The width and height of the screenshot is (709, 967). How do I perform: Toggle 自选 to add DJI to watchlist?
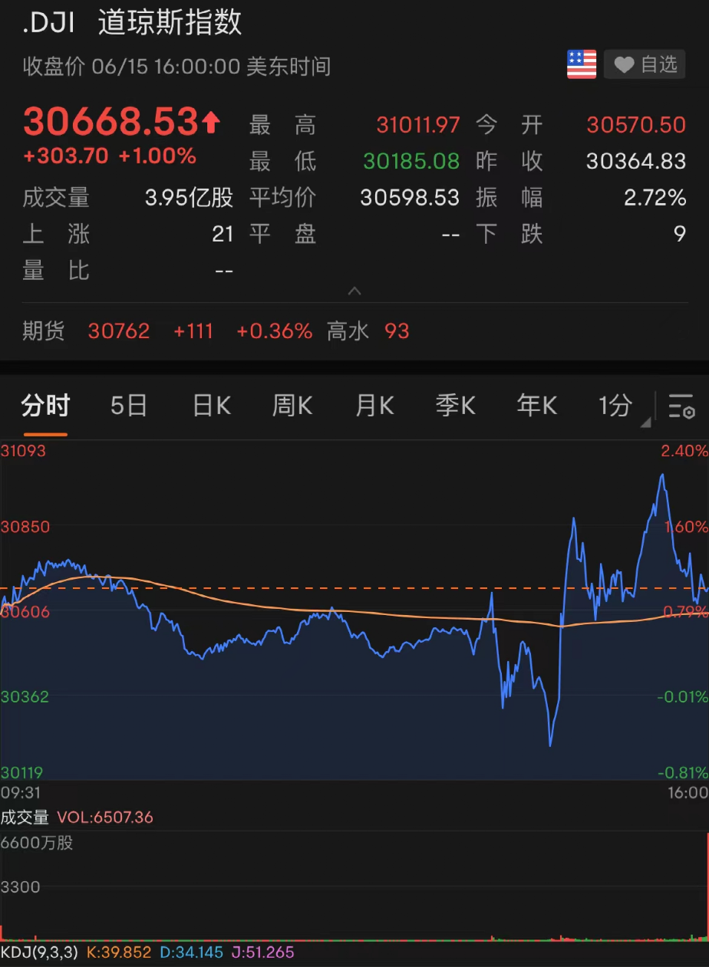tap(645, 64)
